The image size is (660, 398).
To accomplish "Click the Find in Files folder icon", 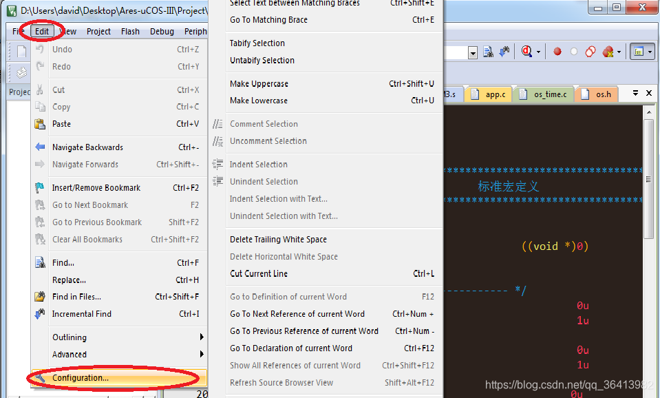I will (39, 297).
